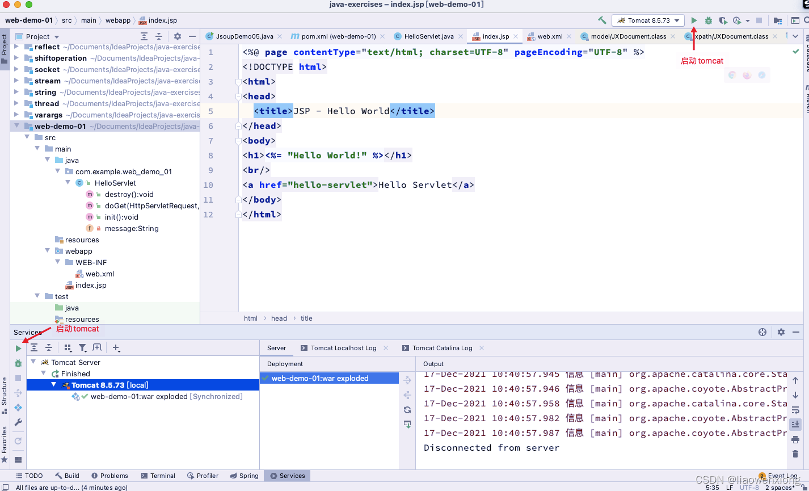Click the top toolbar Stop square button
Screen dimensions: 809x491
[759, 20]
